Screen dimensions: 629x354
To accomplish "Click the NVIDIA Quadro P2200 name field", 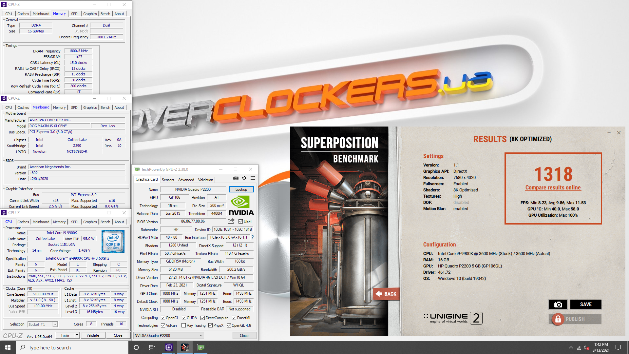I will tap(193, 189).
